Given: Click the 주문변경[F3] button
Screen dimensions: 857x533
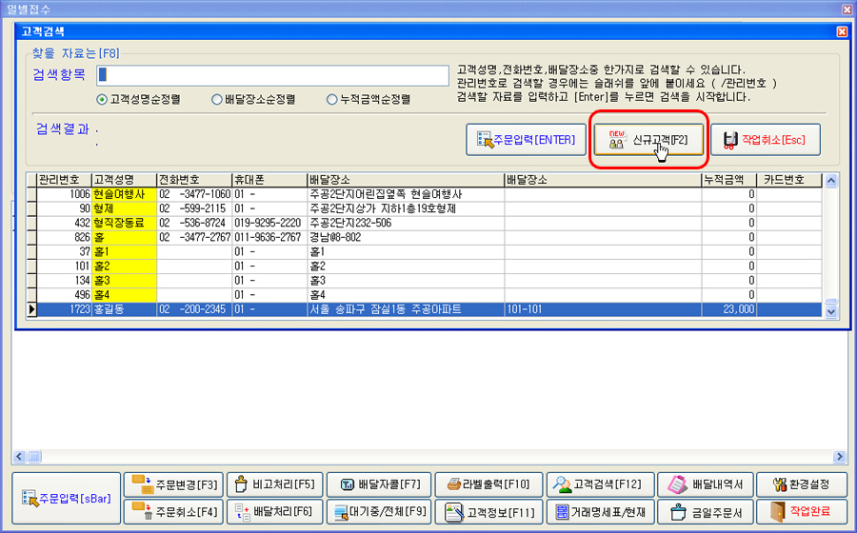Looking at the screenshot, I should [175, 484].
